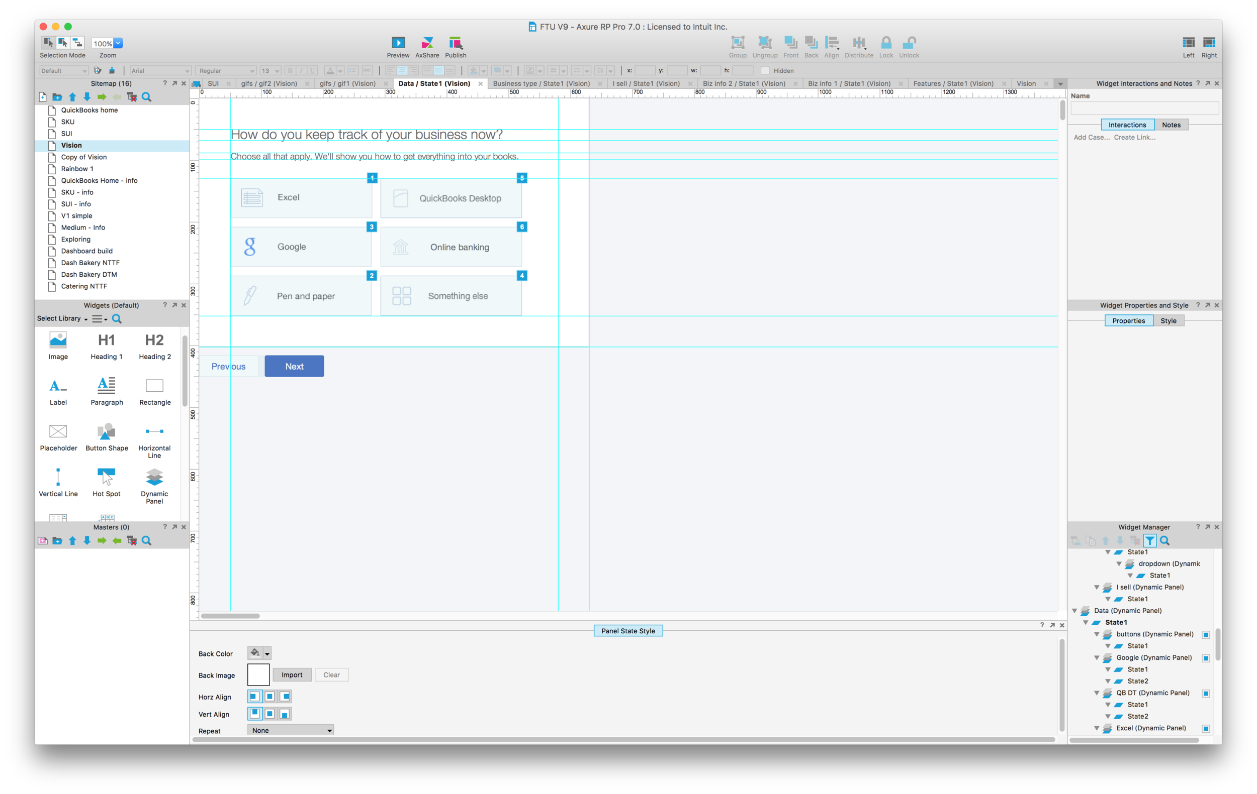Click the Align toolbar icon
Viewport: 1257px width, 794px height.
pos(832,43)
